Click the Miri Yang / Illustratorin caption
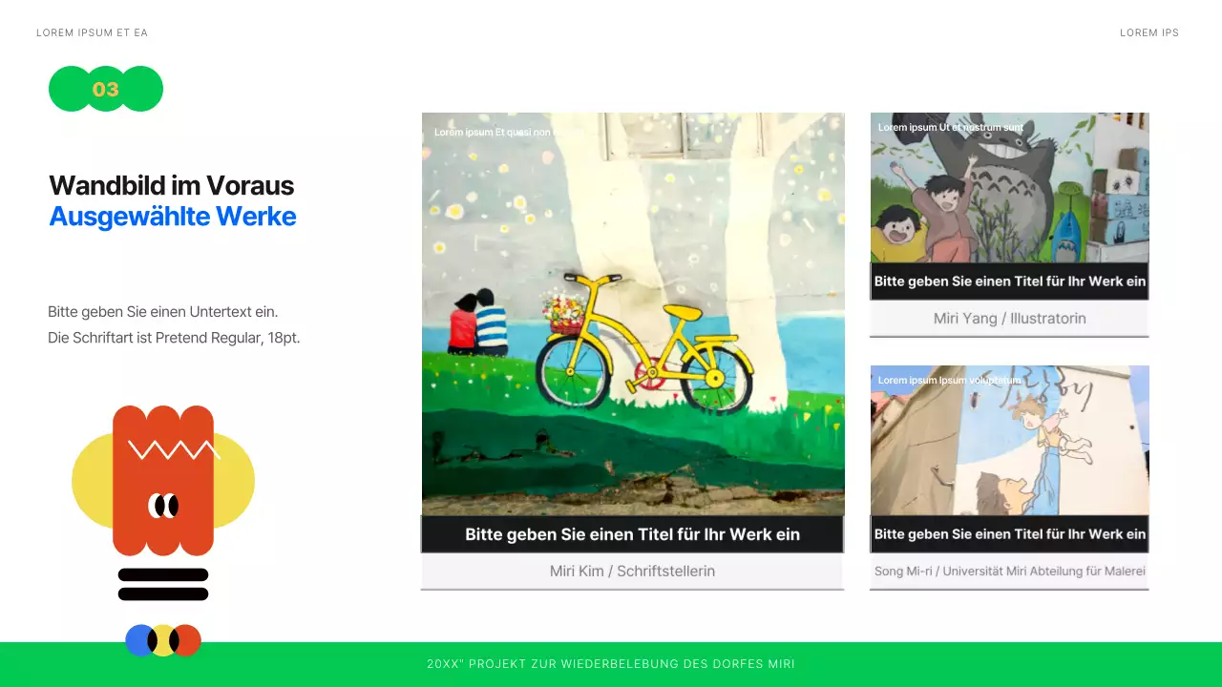1222x687 pixels. [1009, 319]
